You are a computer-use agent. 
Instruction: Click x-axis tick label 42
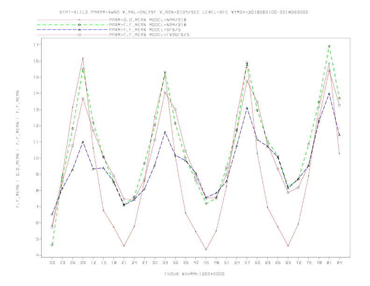pyautogui.click(x=196, y=263)
